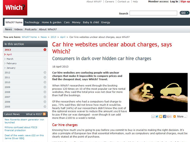Click the 18 April 2013 date text
This screenshot has width=190, height=142.
(x=60, y=67)
